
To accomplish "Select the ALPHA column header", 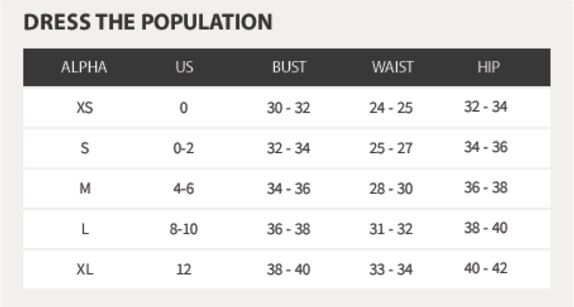I will point(84,68).
